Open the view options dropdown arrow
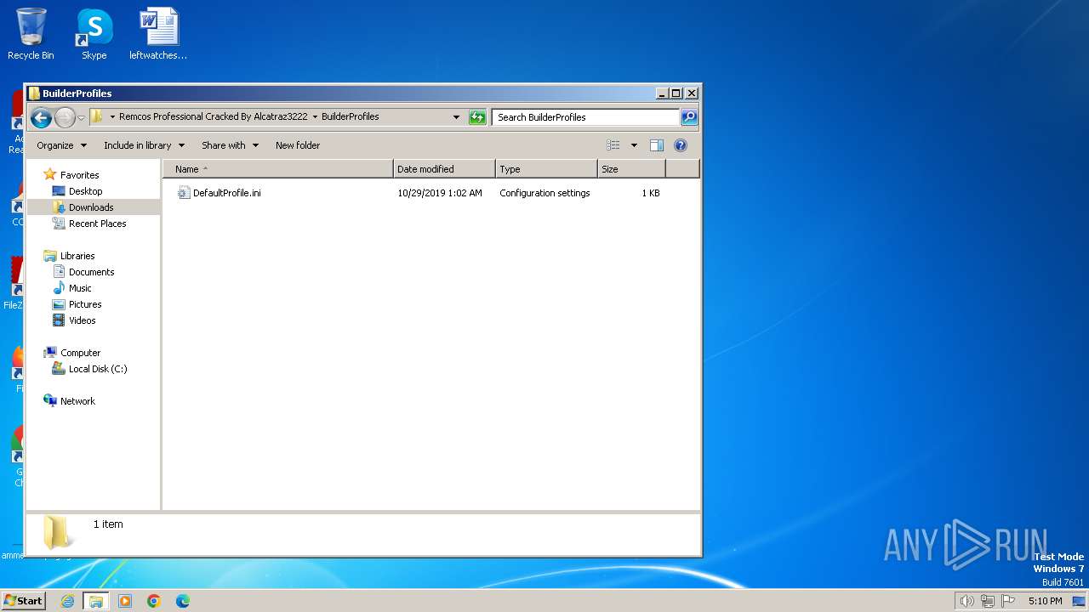1089x612 pixels. 634,145
